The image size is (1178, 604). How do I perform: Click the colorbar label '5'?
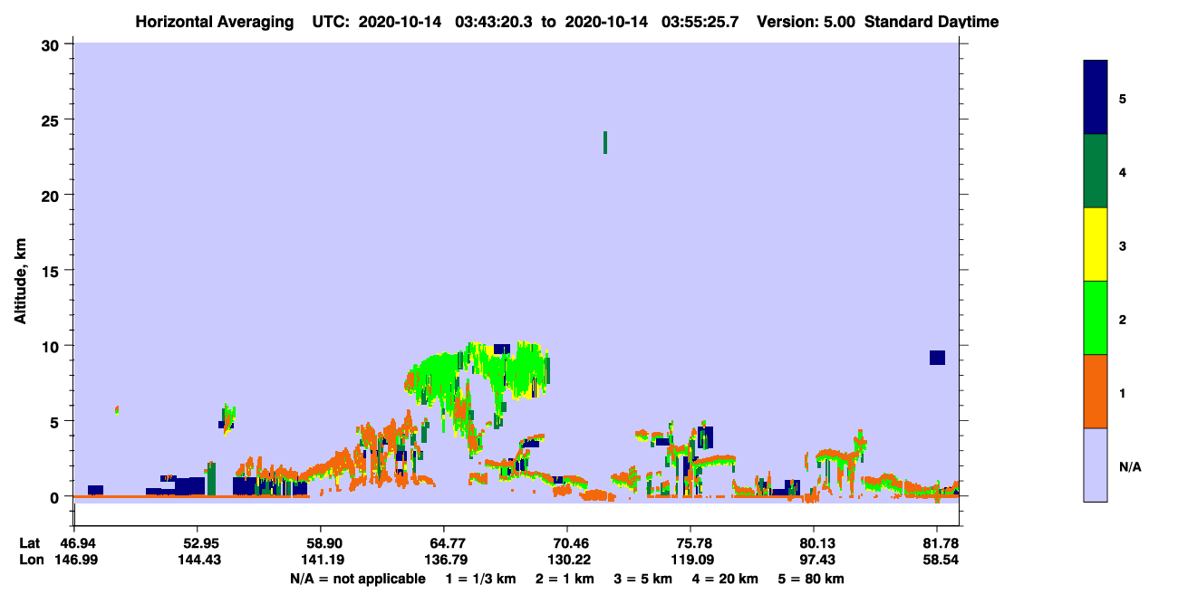coord(1123,98)
